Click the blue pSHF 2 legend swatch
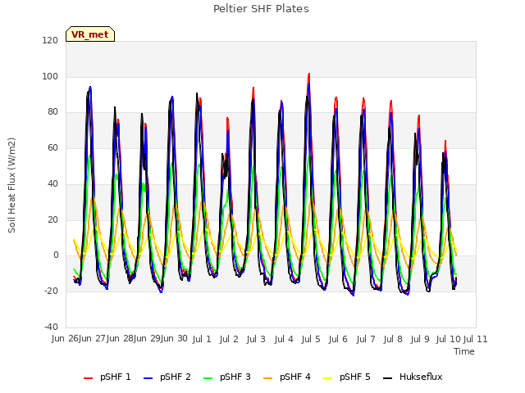 tap(148, 378)
